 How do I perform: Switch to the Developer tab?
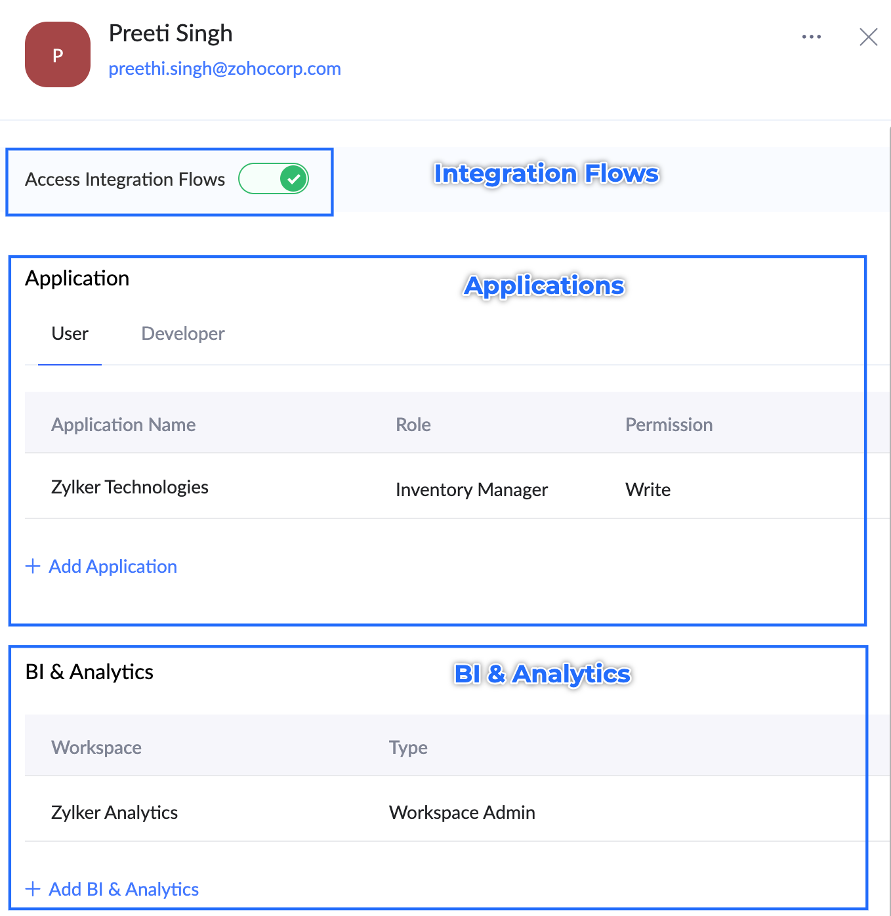pos(183,333)
